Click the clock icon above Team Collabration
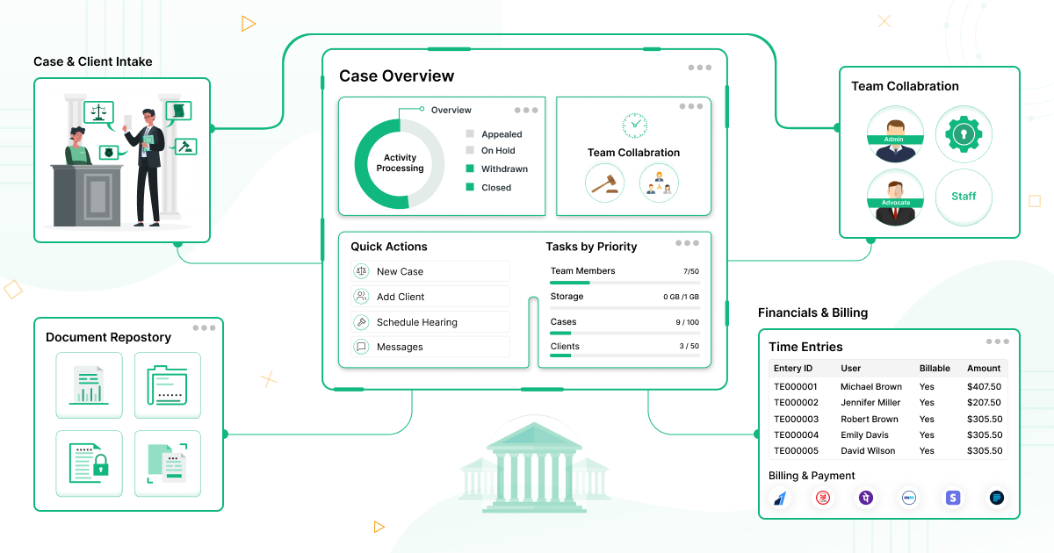Image resolution: width=1054 pixels, height=553 pixels. tap(634, 125)
